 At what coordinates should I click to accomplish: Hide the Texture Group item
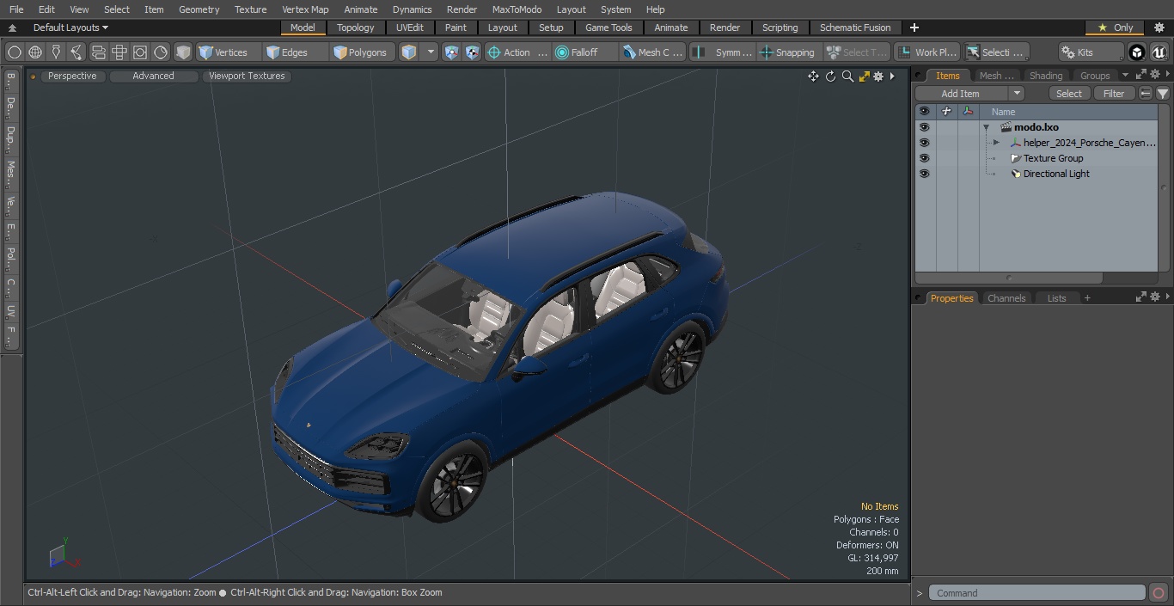coord(924,158)
